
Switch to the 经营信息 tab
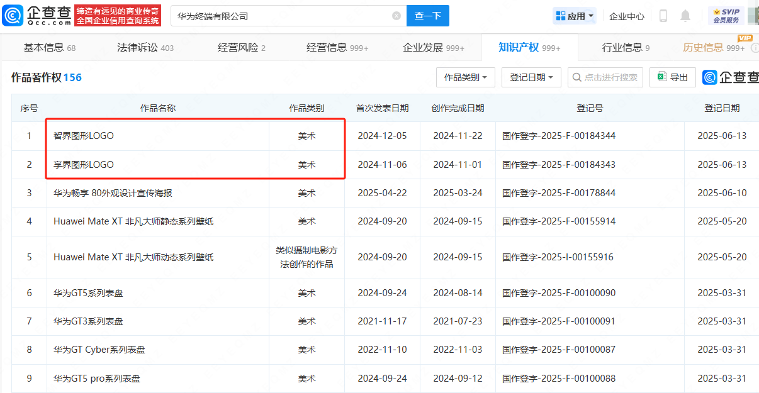337,48
